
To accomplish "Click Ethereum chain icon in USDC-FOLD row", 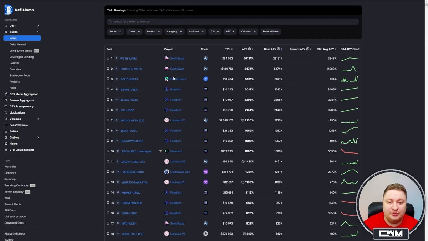I will tap(205, 234).
